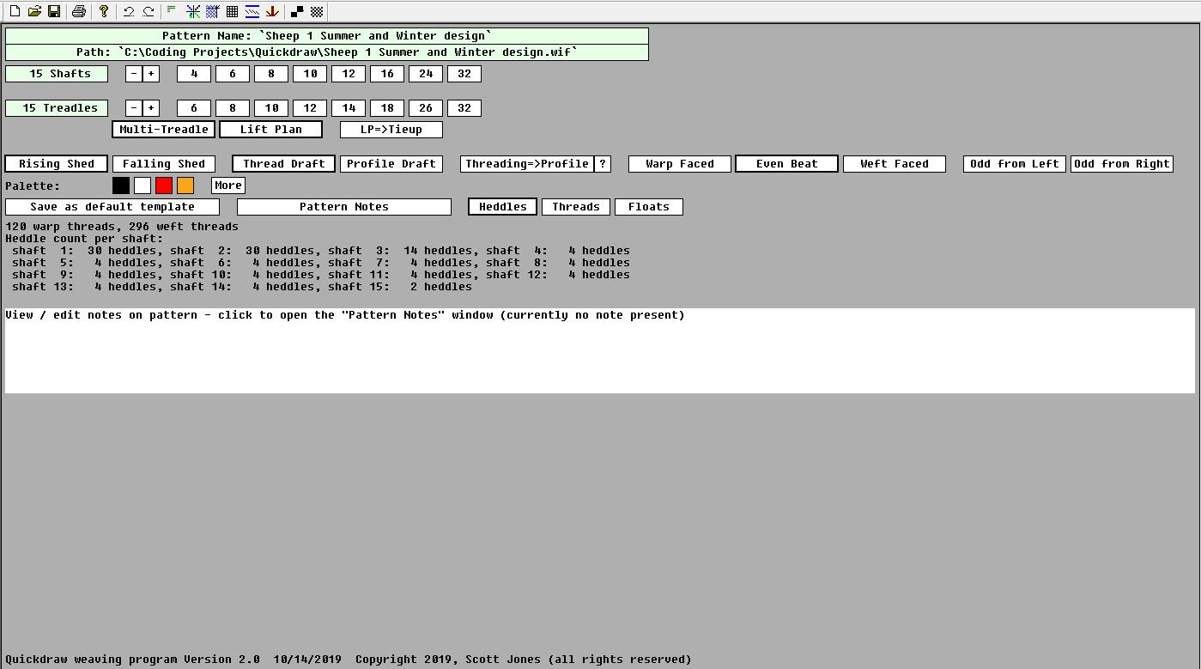The height and width of the screenshot is (669, 1201).
Task: Show the Floats info tab
Action: click(648, 207)
